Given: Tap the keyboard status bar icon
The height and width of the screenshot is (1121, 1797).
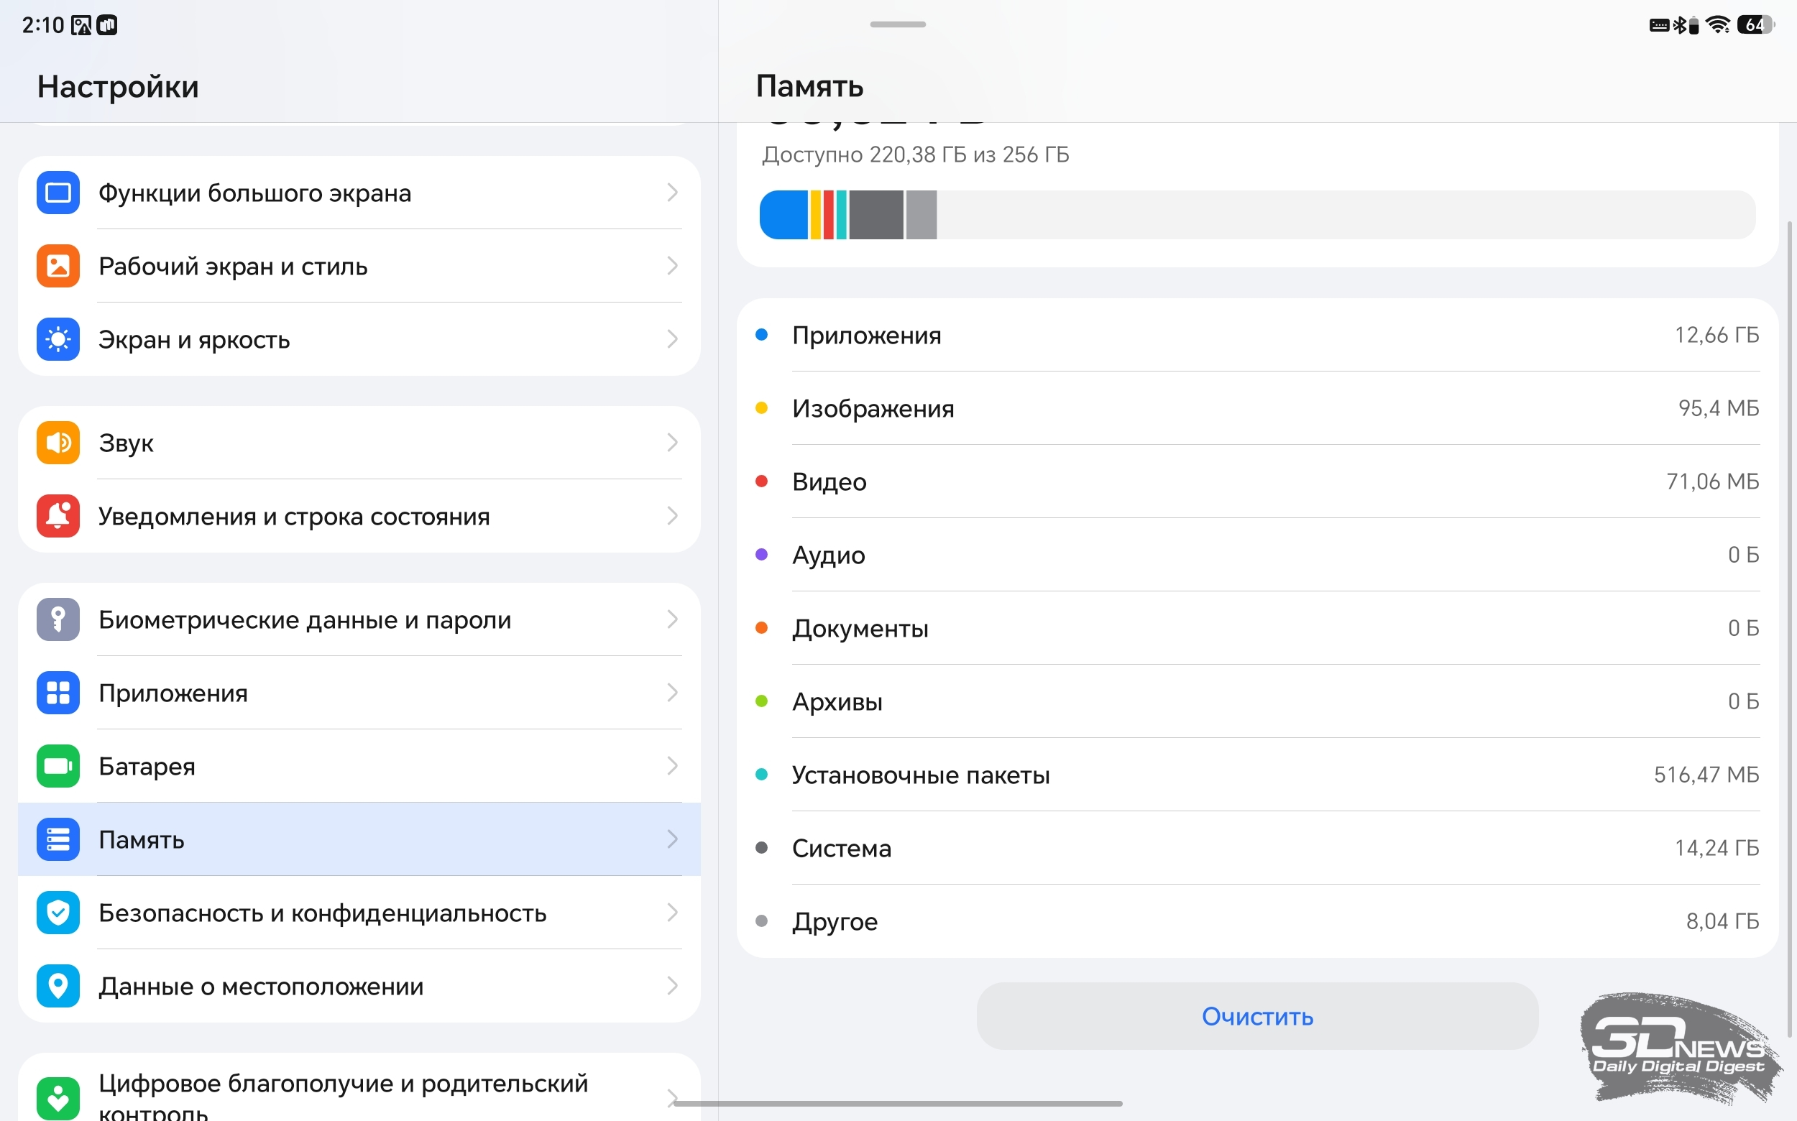Looking at the screenshot, I should click(1659, 26).
